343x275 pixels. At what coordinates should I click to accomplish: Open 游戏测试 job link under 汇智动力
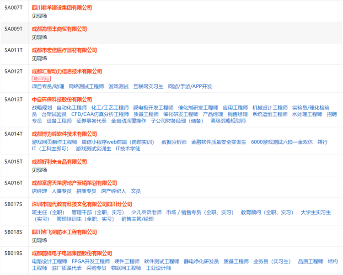tap(118, 86)
